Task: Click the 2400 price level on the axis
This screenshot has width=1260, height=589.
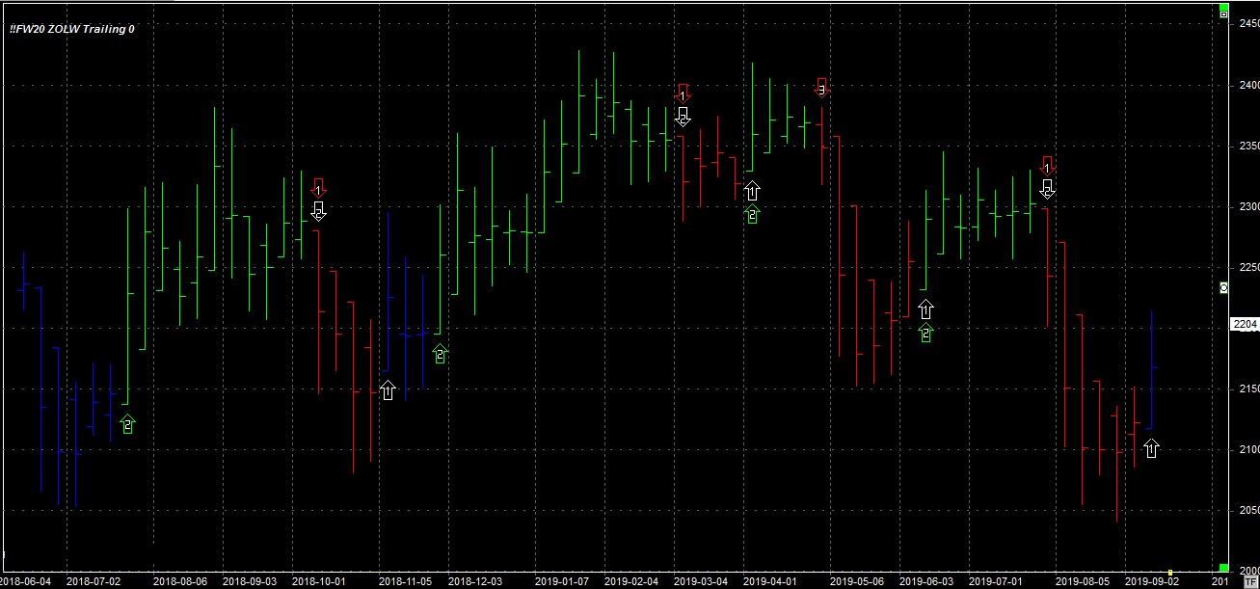Action: [1245, 85]
